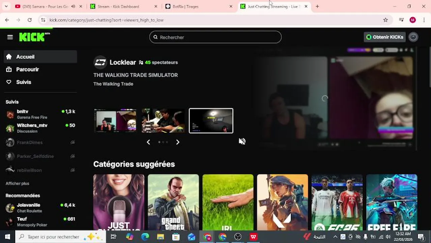
Task: Open the IRL grass category card
Action: pyautogui.click(x=228, y=202)
